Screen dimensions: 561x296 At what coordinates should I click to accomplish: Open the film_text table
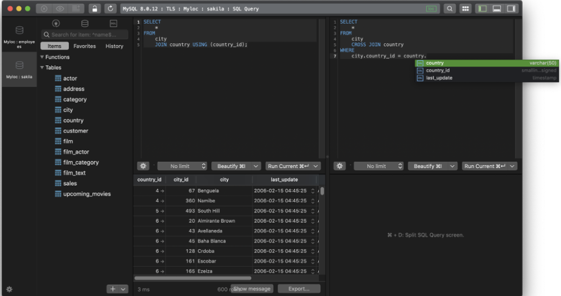[70, 173]
